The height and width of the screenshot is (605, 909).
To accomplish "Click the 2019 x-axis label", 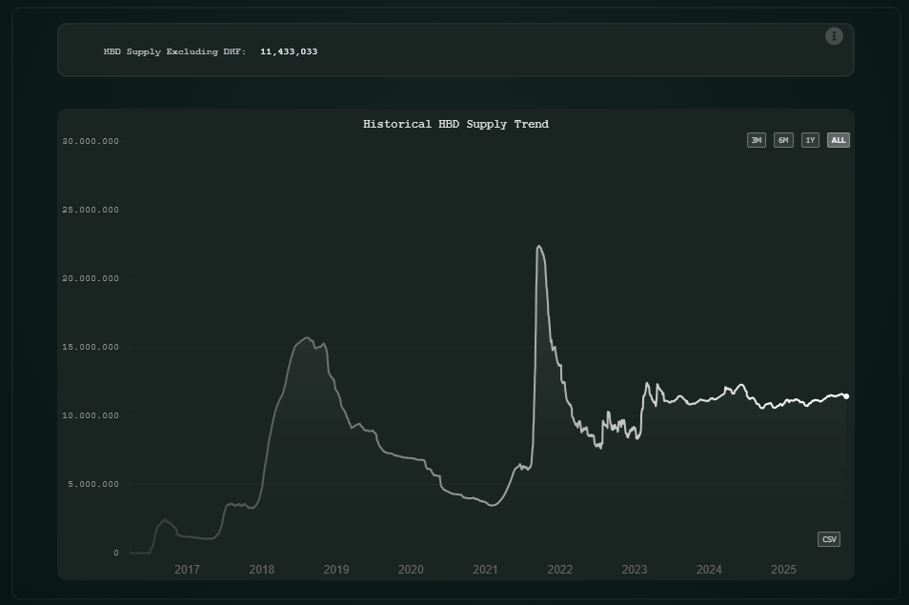I will [336, 570].
